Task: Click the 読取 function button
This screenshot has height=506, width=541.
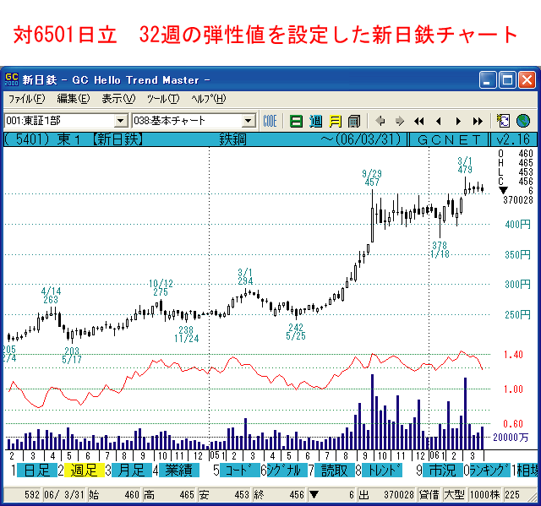Action: pos(335,471)
